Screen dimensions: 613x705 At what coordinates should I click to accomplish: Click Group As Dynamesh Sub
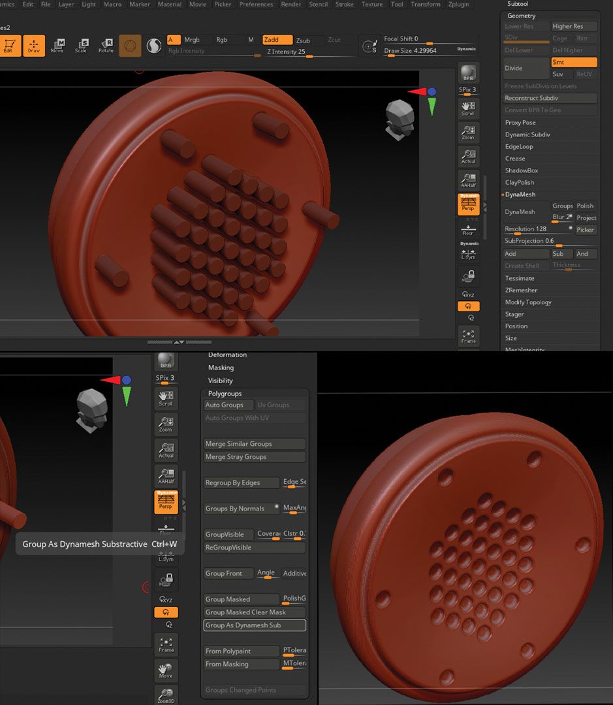pos(254,625)
